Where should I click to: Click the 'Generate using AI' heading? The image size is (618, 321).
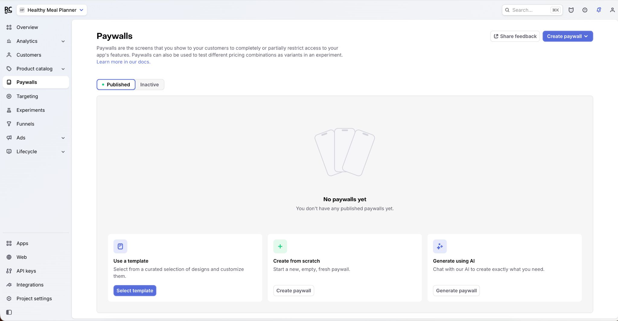[454, 261]
